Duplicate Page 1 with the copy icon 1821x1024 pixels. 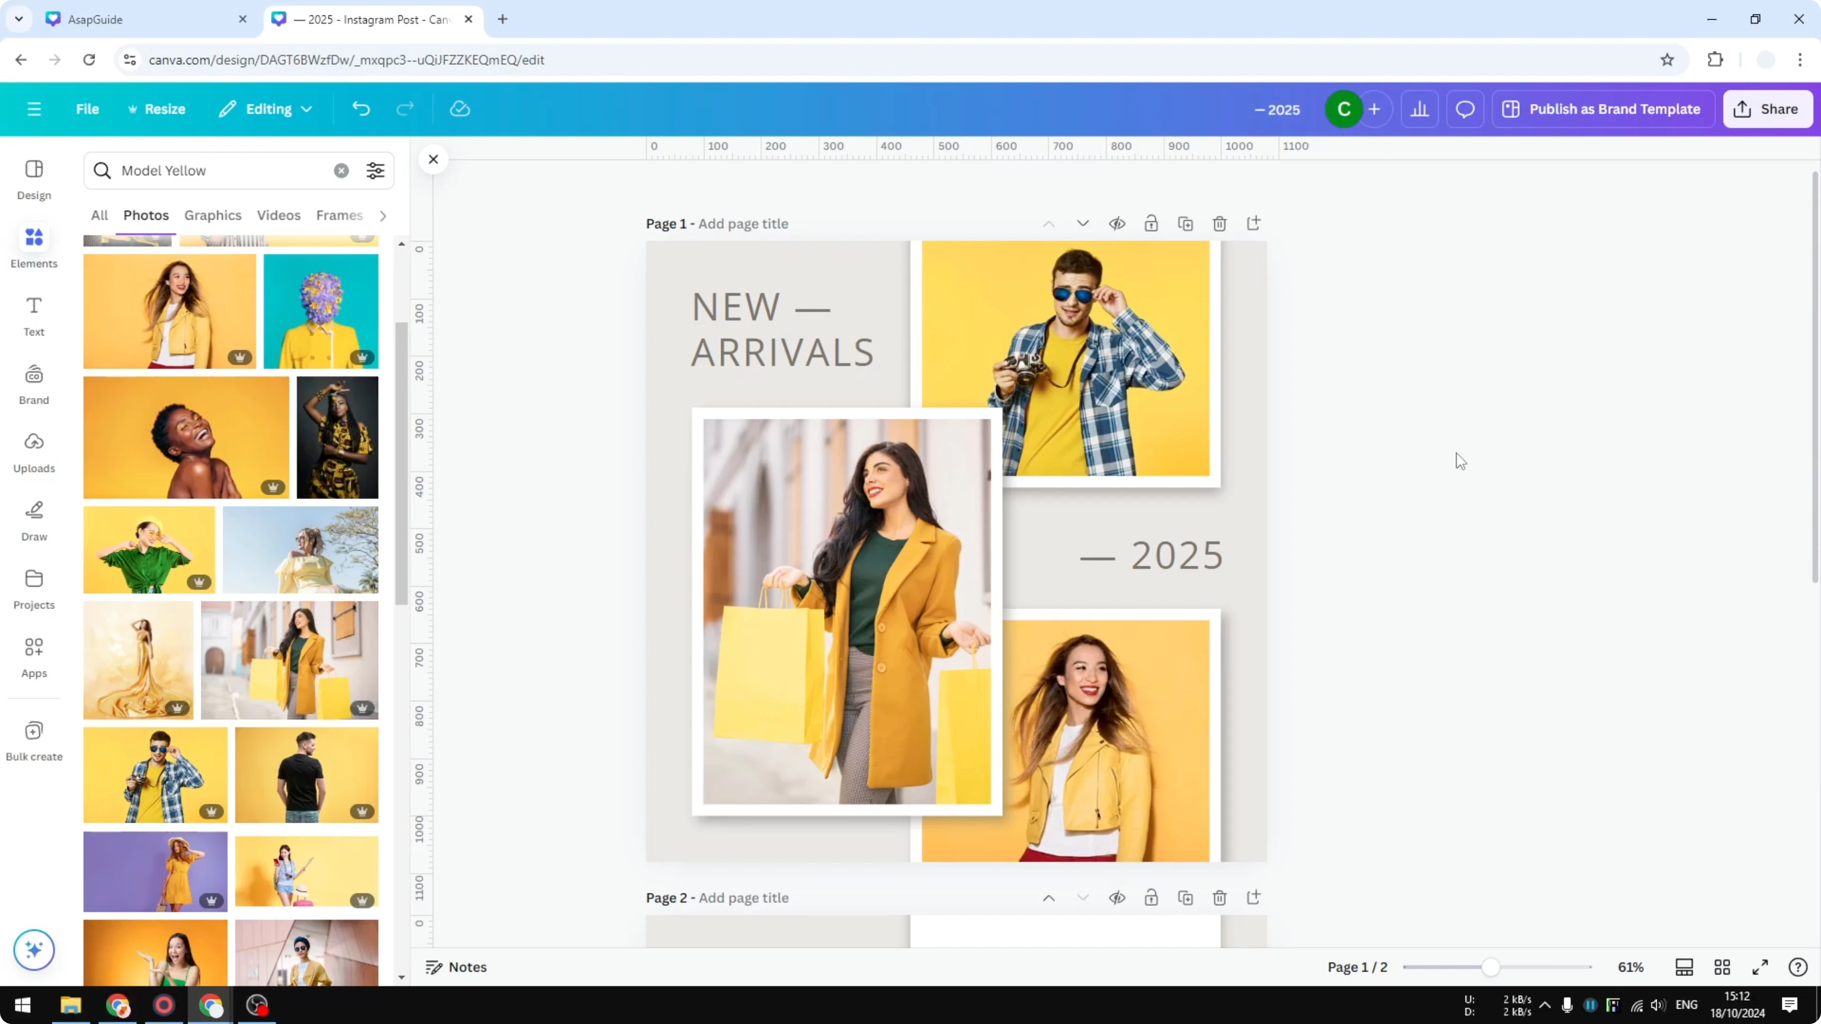[1186, 223]
